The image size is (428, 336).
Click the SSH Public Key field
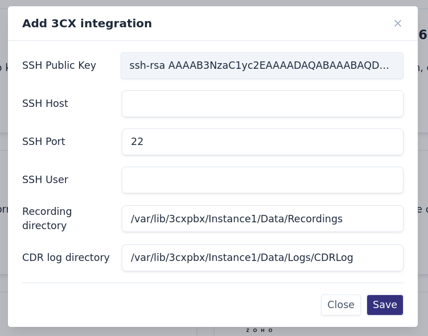coord(262,66)
